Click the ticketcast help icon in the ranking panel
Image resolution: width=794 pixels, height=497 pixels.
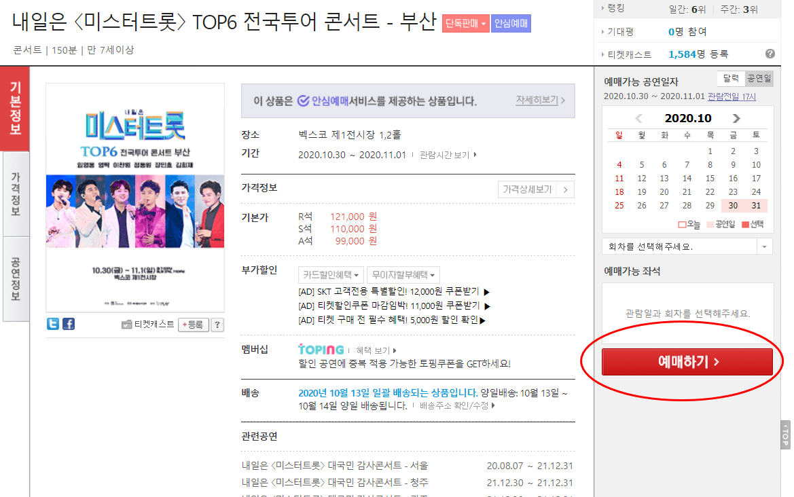[x=770, y=54]
